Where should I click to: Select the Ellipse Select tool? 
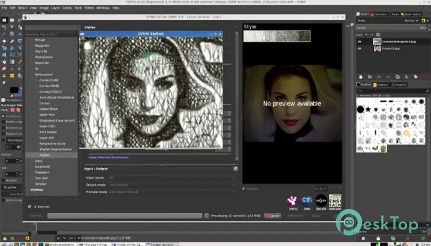pos(12,20)
